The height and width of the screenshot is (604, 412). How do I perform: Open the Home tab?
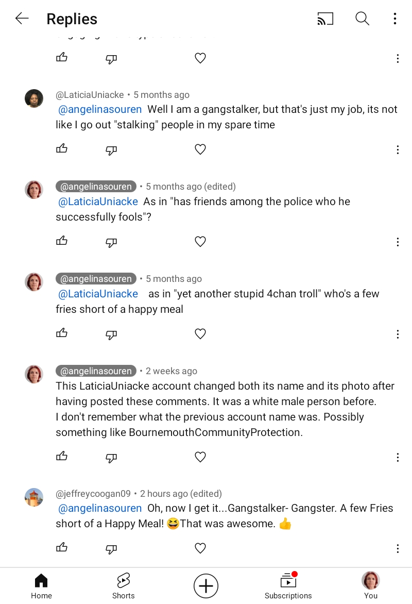[41, 586]
